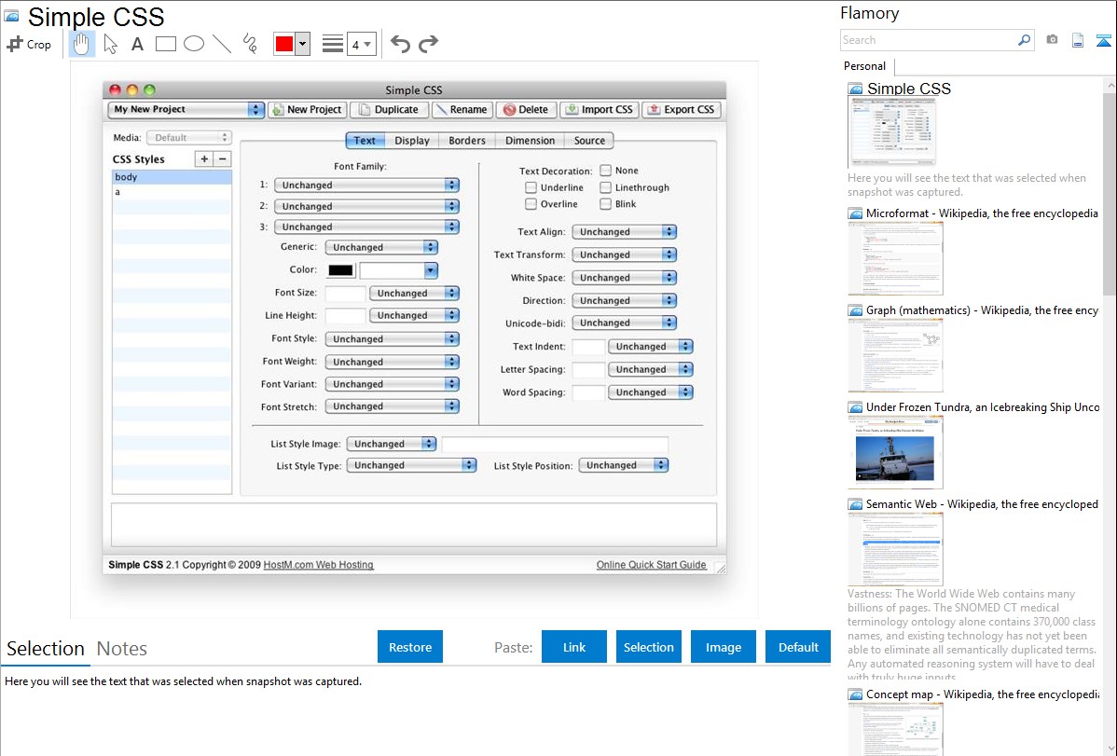Image resolution: width=1117 pixels, height=756 pixels.
Task: Open the Online Quick Start Guide link
Action: pyautogui.click(x=651, y=564)
